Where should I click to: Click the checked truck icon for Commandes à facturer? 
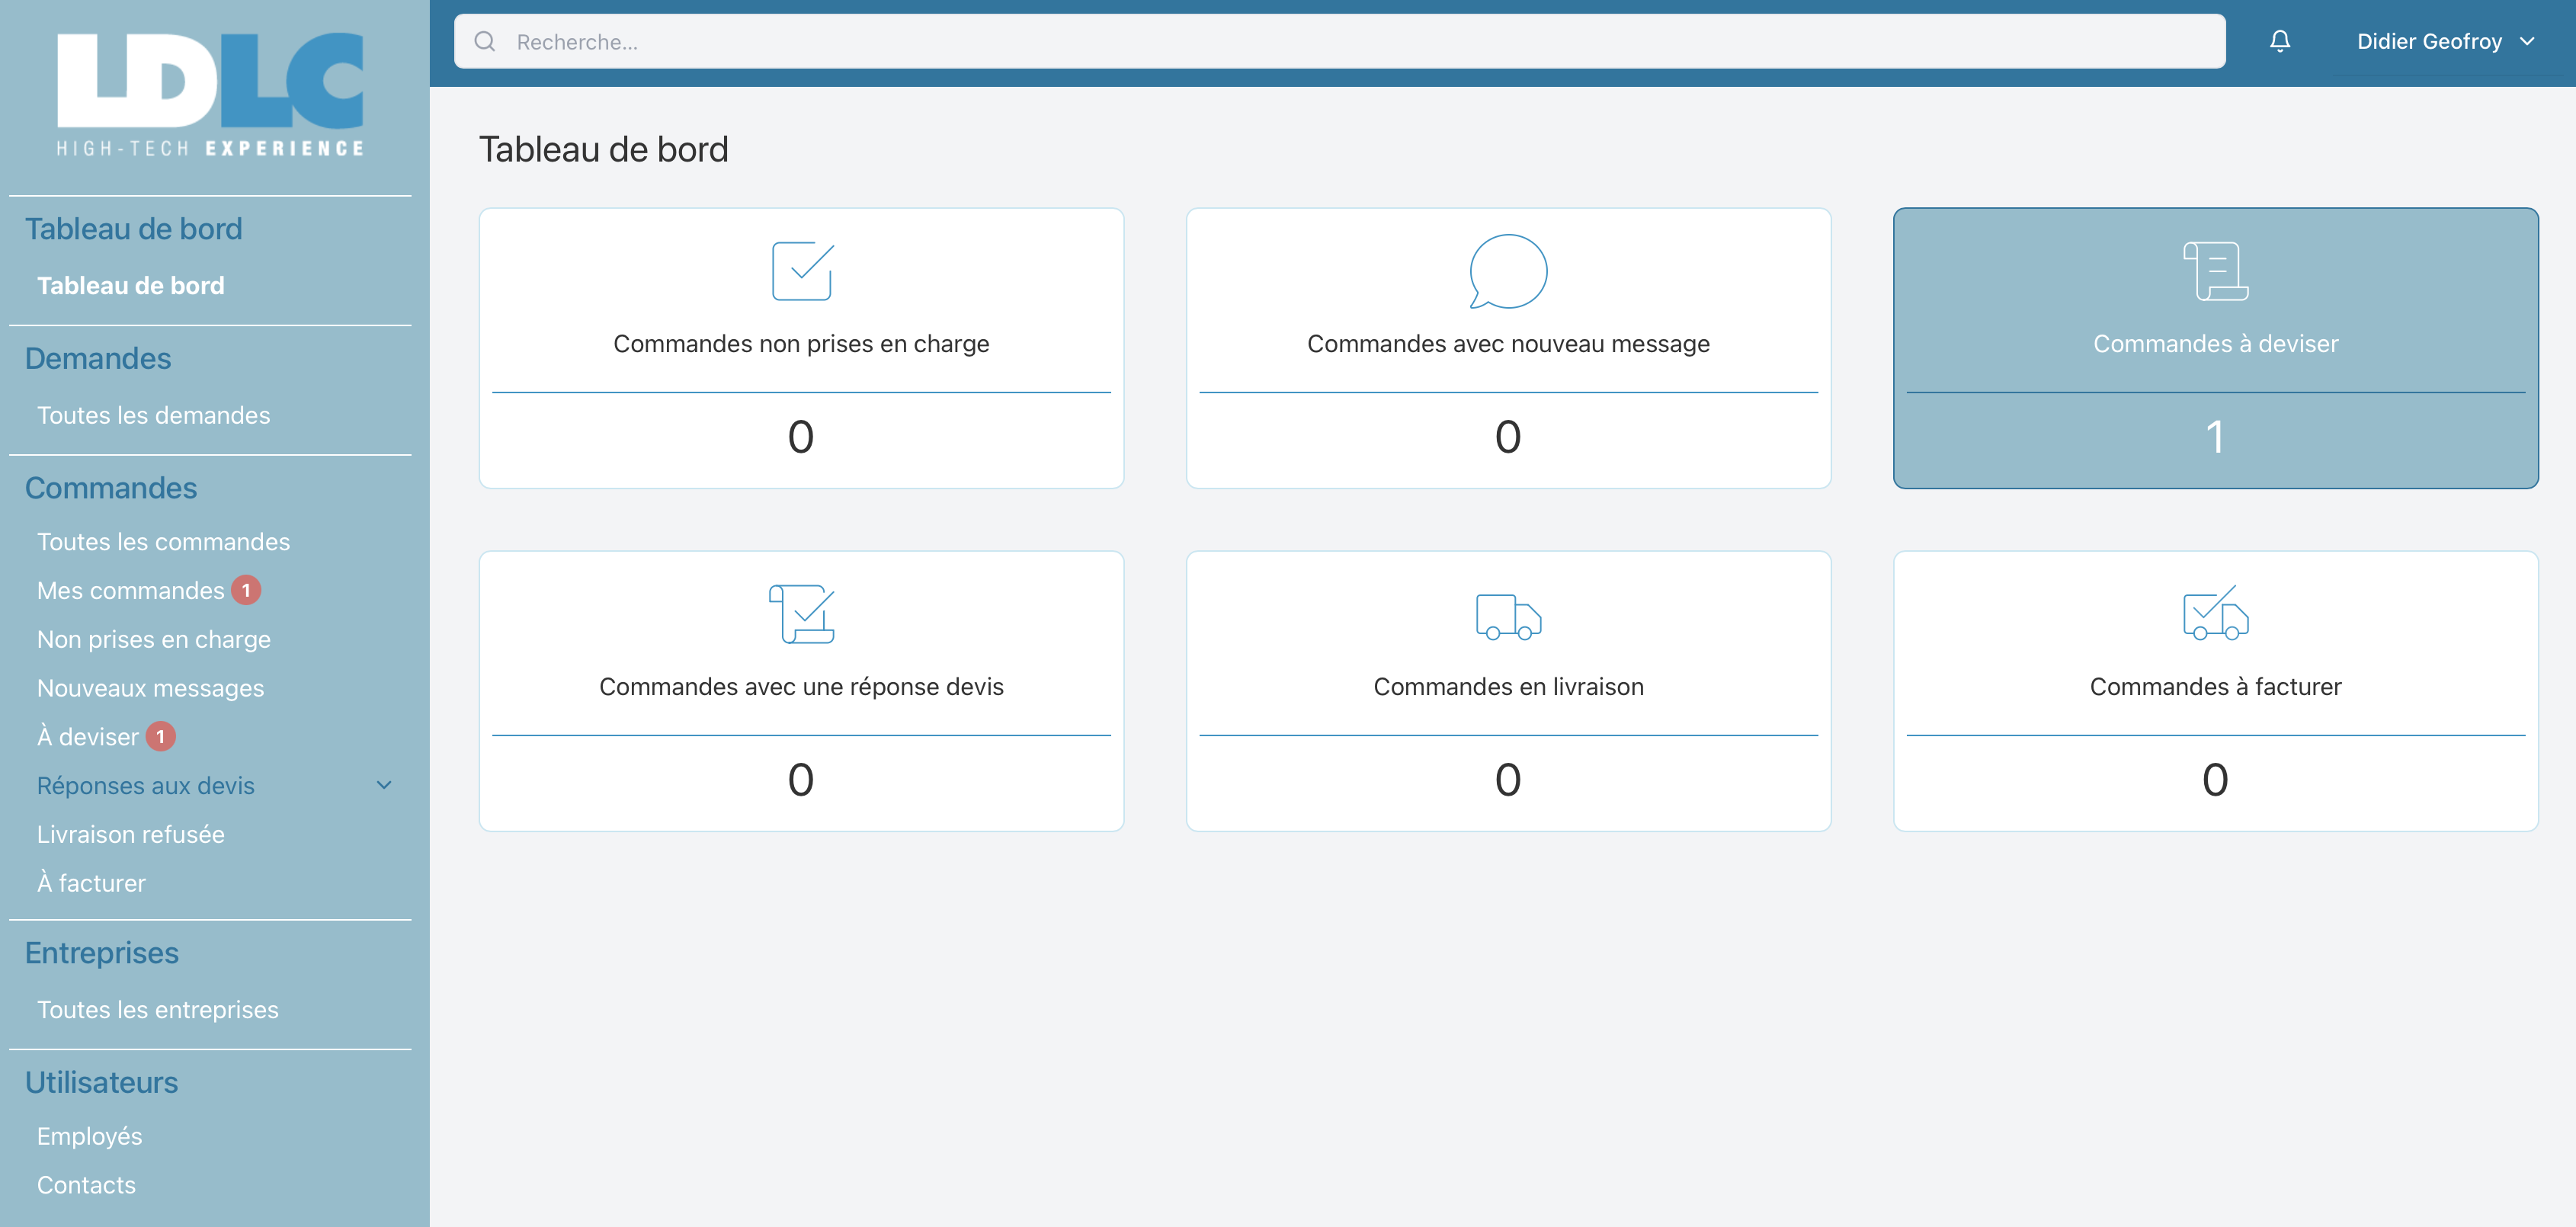pos(2216,614)
